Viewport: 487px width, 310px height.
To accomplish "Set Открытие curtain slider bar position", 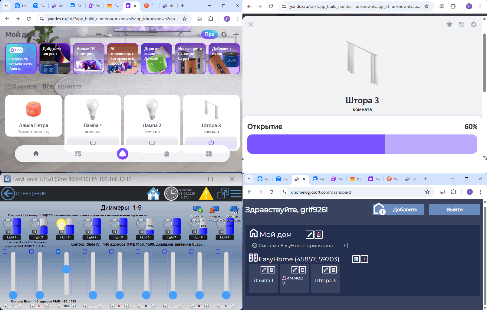I will tap(362, 144).
